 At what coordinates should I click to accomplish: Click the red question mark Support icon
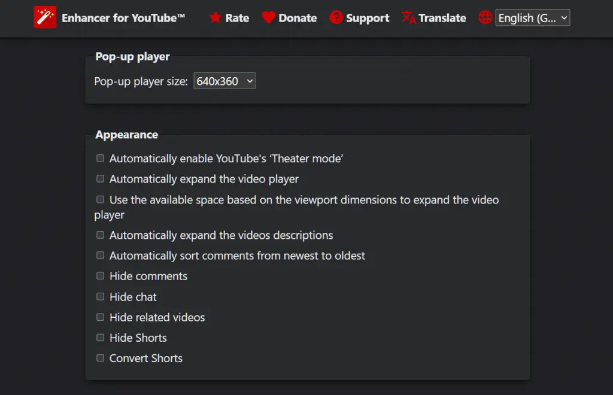tap(337, 18)
